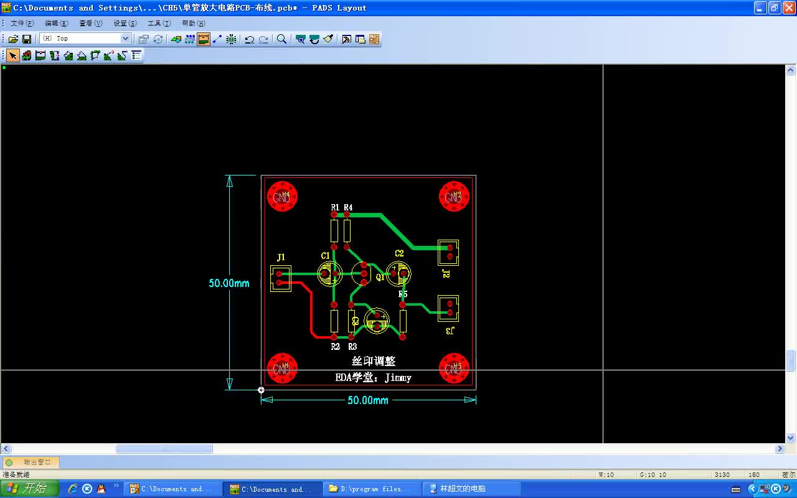Click the W:10 width status bar field
This screenshot has width=797, height=498.
pyautogui.click(x=615, y=475)
